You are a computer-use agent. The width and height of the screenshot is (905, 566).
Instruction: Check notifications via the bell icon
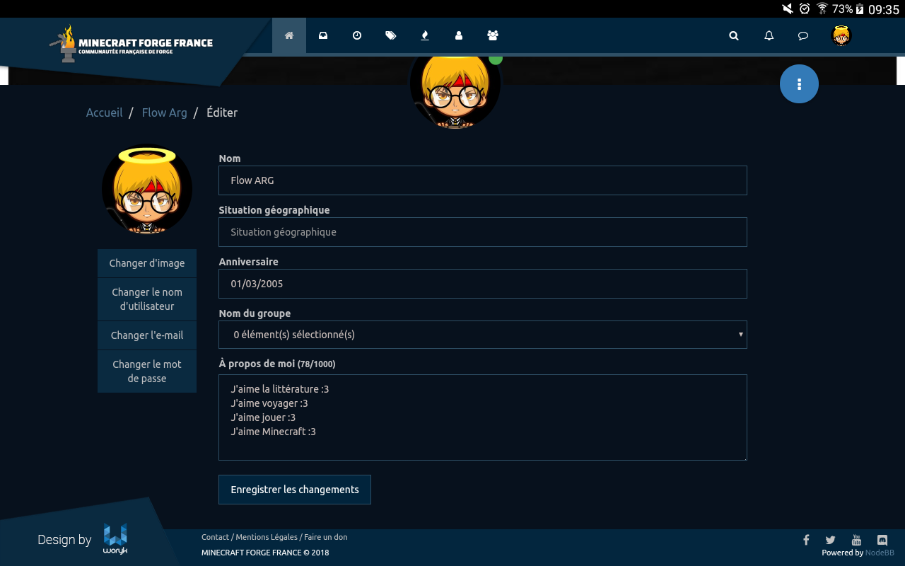tap(769, 35)
